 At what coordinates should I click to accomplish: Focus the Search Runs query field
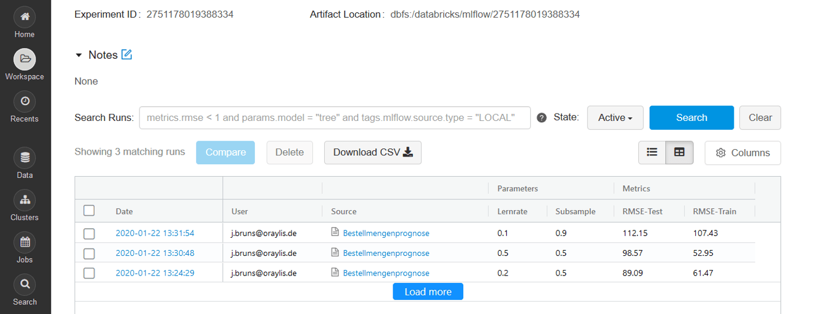[335, 117]
